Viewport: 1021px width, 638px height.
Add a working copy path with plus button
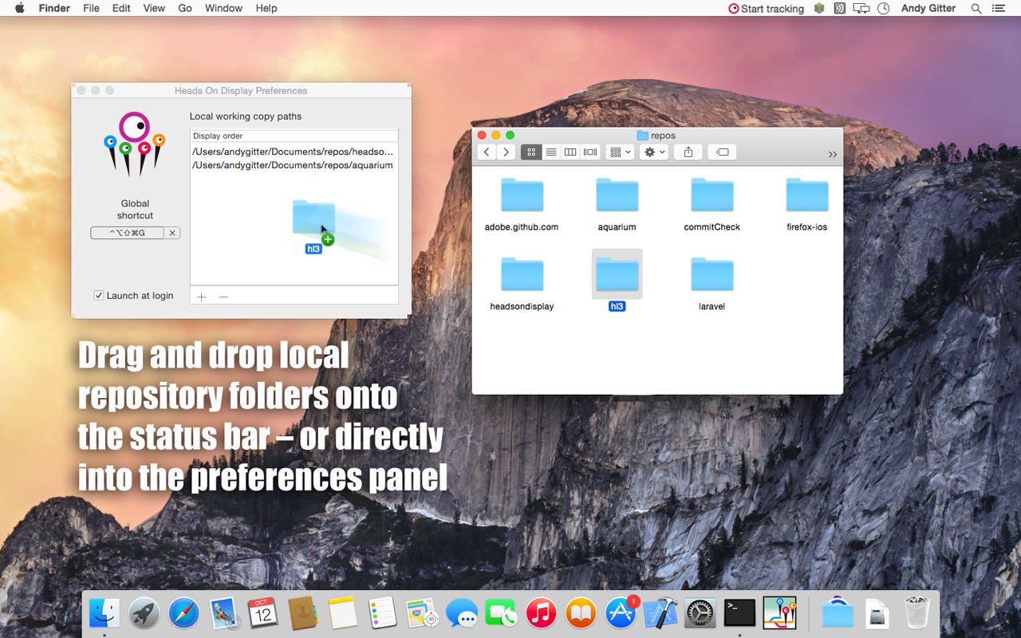202,296
